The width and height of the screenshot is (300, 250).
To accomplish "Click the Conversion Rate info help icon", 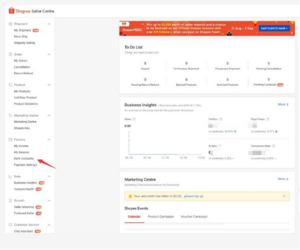I will coord(273,146).
